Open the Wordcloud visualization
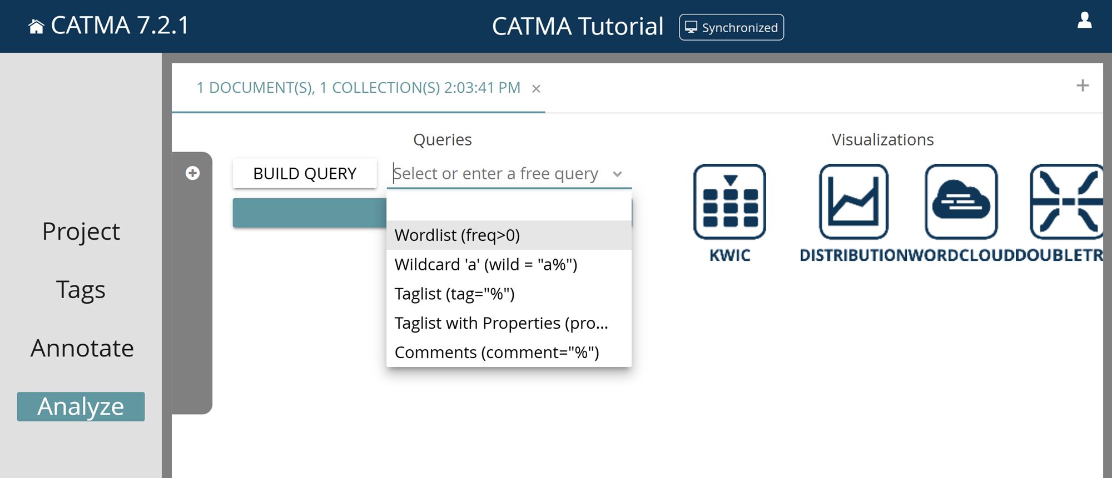This screenshot has height=478, width=1112. click(x=961, y=213)
